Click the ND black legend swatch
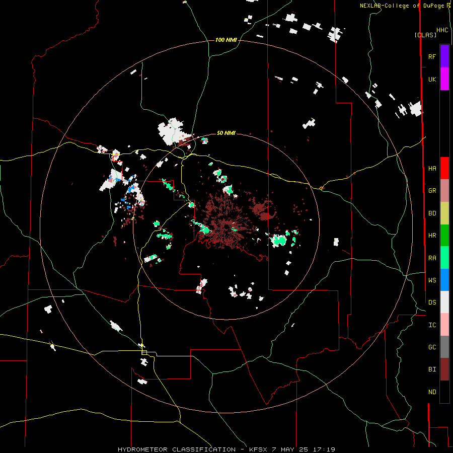The height and width of the screenshot is (453, 453). pos(444,392)
